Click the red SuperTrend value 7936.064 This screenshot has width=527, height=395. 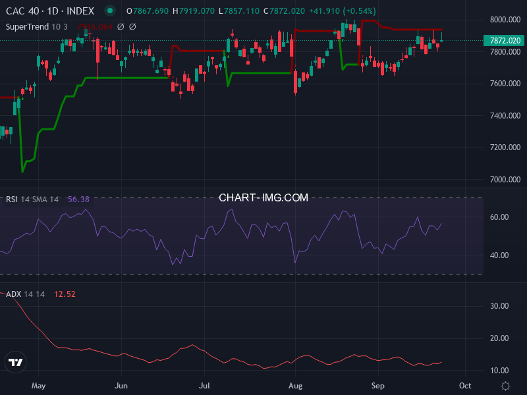point(95,27)
